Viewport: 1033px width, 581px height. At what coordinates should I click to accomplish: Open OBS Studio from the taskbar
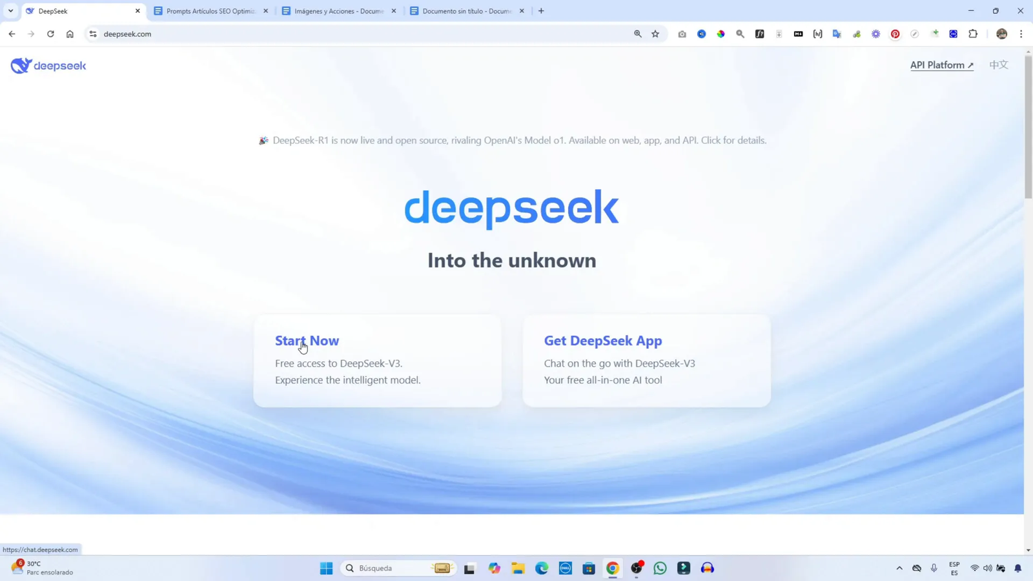click(x=635, y=568)
